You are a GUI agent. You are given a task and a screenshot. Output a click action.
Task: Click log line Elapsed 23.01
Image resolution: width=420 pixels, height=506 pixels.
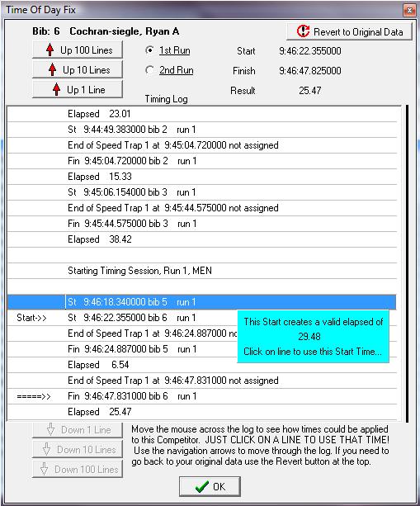coord(202,114)
